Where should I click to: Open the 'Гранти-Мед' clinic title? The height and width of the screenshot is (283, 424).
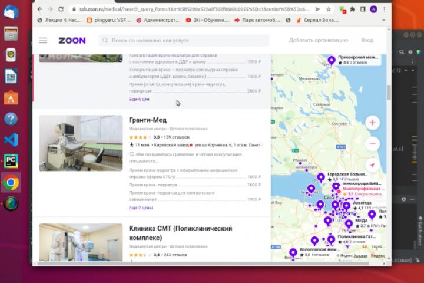coord(148,120)
